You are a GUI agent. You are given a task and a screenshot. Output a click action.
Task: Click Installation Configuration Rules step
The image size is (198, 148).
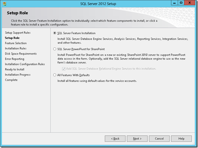coord(25,64)
